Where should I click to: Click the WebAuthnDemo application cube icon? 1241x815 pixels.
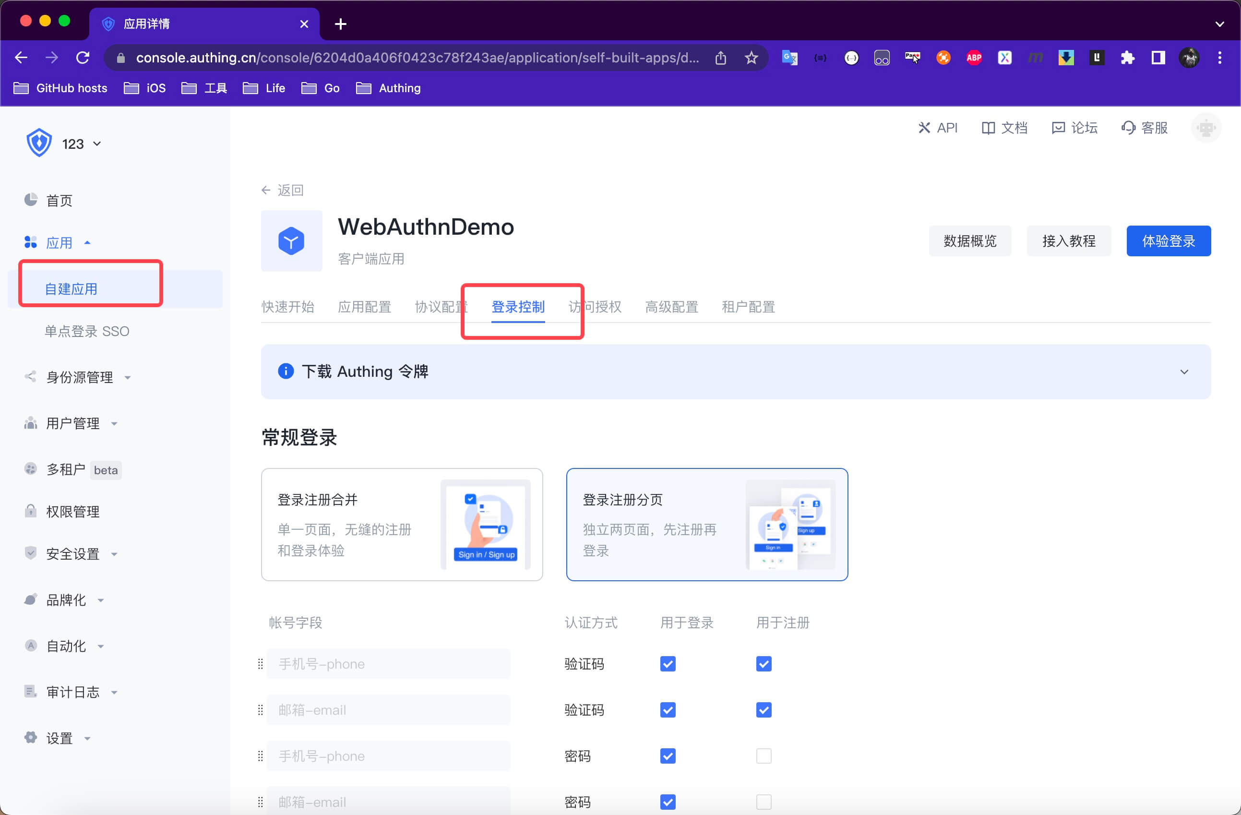[x=291, y=241]
